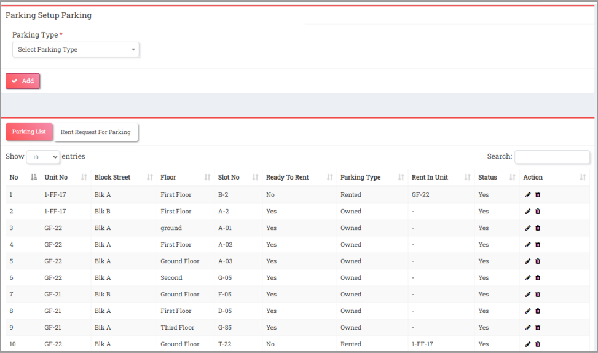The image size is (598, 353).
Task: Edit parking slot A-01 in row 3
Action: (x=527, y=228)
